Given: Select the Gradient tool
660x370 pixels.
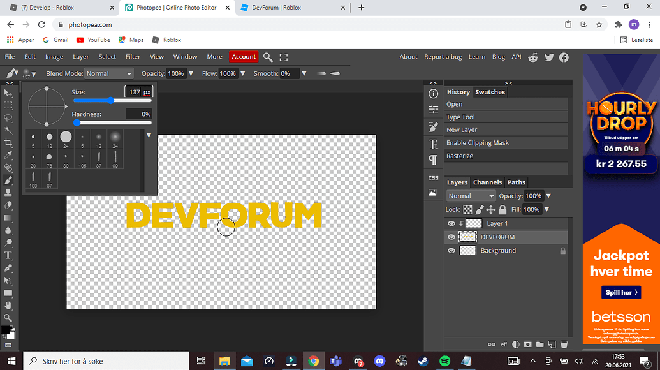Looking at the screenshot, I should click(8, 218).
